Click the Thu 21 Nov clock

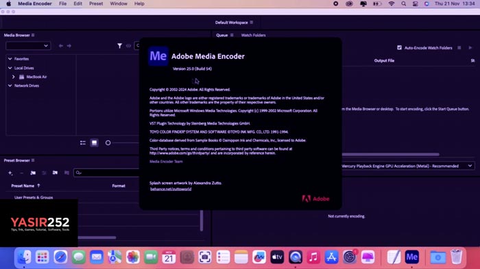click(455, 3)
